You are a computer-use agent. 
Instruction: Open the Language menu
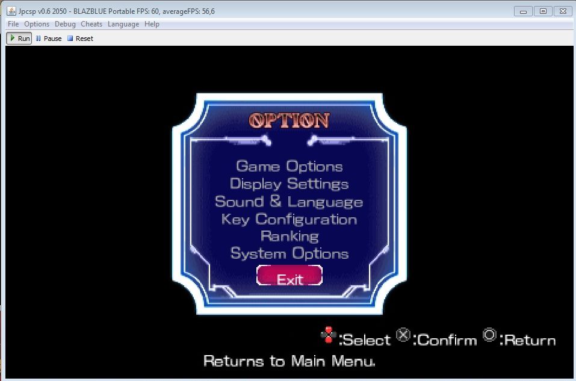tap(123, 24)
